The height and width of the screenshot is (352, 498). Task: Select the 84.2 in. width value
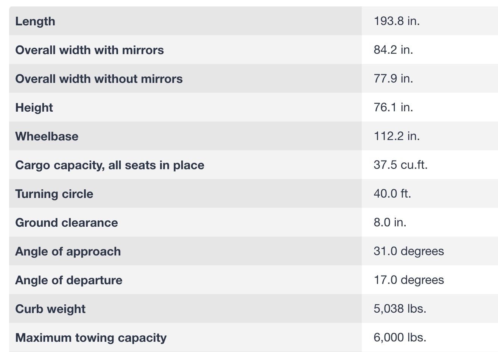pyautogui.click(x=393, y=50)
